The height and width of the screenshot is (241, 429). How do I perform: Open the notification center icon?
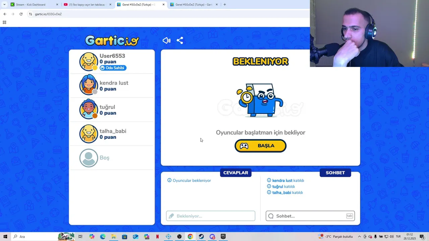(x=422, y=237)
